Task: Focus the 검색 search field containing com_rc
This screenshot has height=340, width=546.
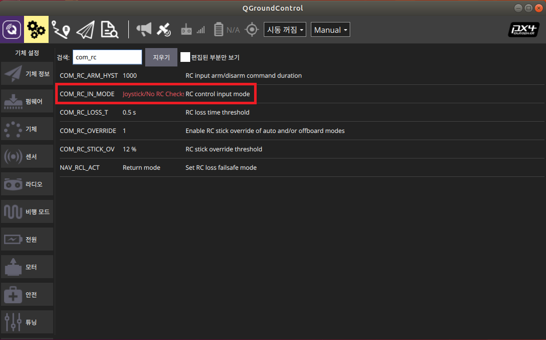Action: tap(107, 57)
